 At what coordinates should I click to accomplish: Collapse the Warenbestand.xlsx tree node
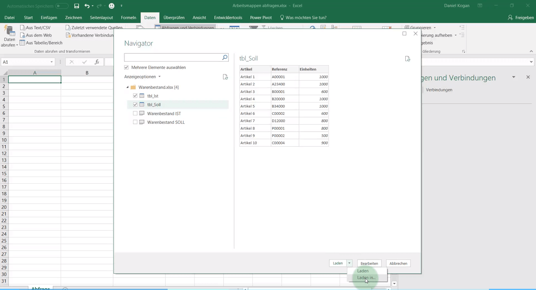[x=127, y=87]
